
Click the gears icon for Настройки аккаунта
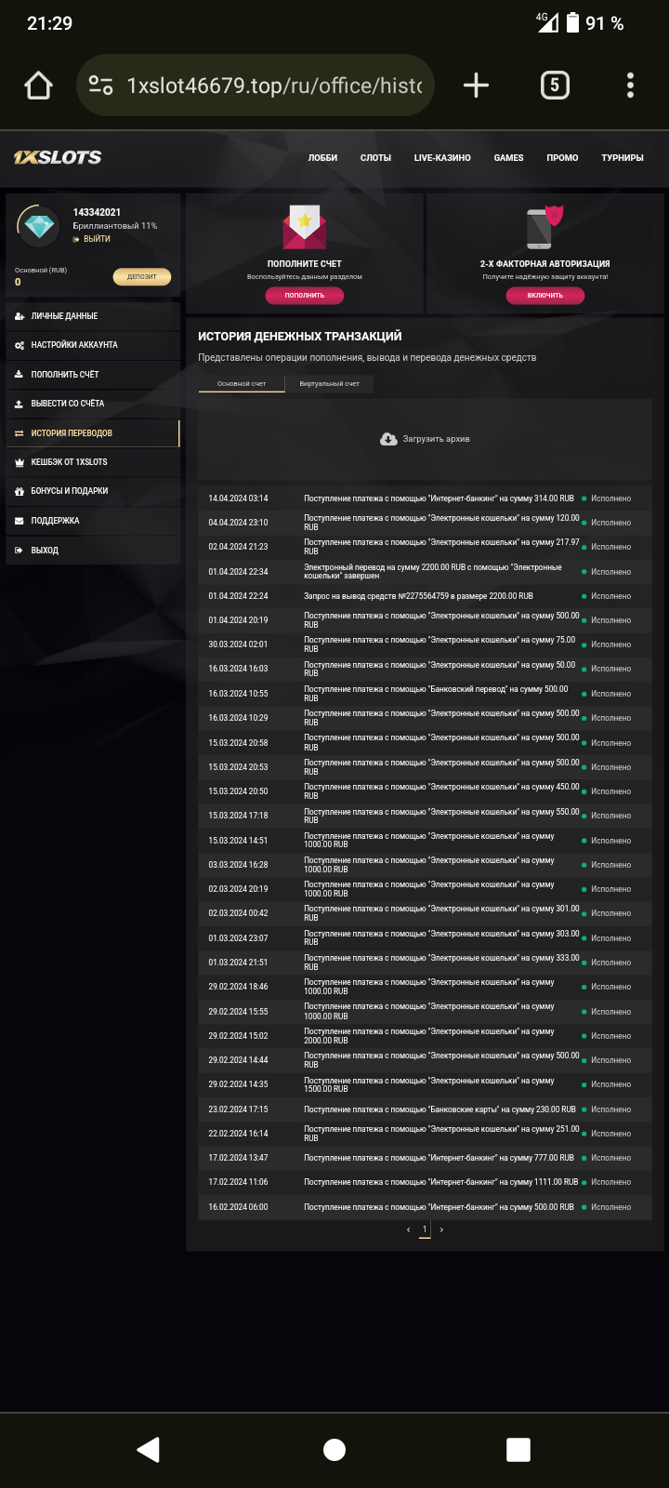coord(20,345)
